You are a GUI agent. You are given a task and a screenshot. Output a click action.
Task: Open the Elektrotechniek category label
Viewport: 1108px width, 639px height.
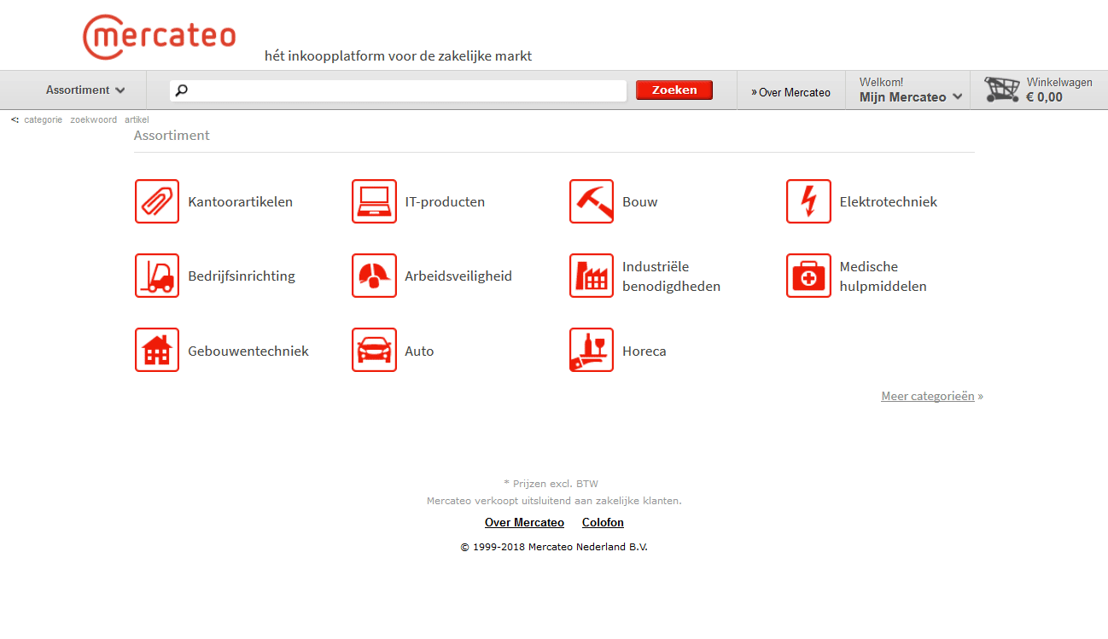889,202
